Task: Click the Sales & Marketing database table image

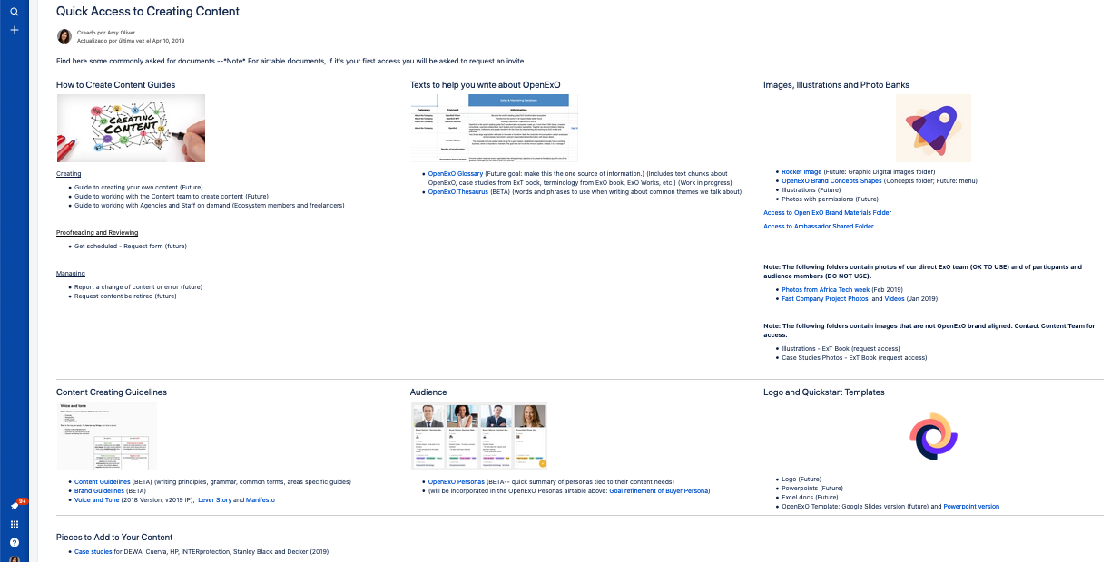Action: (x=494, y=128)
